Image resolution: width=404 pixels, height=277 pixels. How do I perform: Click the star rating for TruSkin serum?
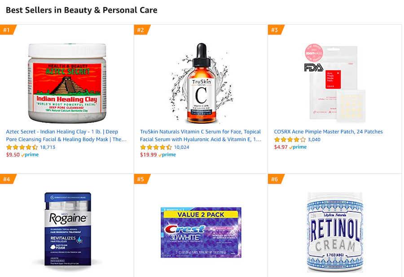pyautogui.click(x=156, y=147)
